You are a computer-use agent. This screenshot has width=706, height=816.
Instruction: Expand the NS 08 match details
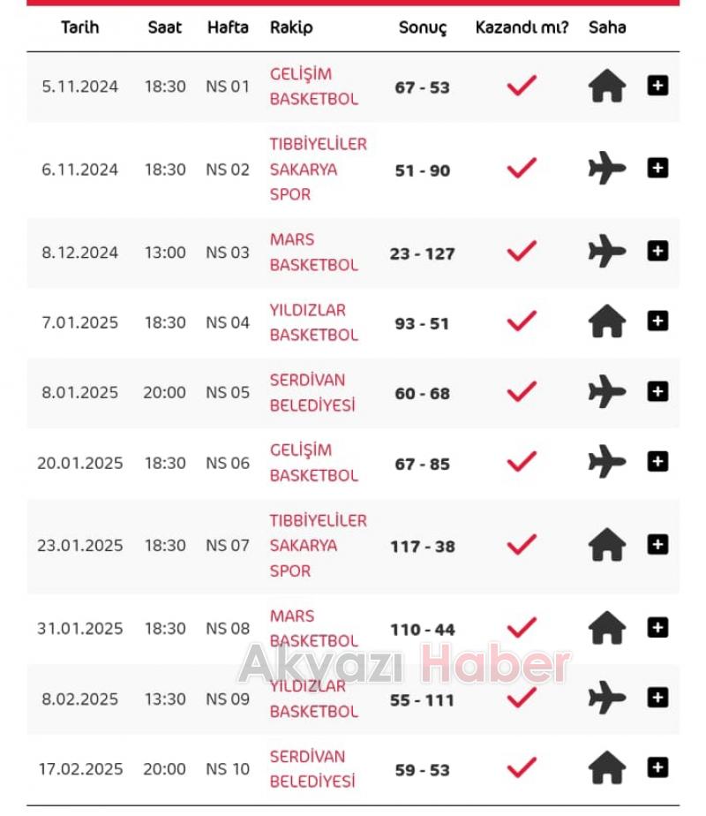(657, 628)
